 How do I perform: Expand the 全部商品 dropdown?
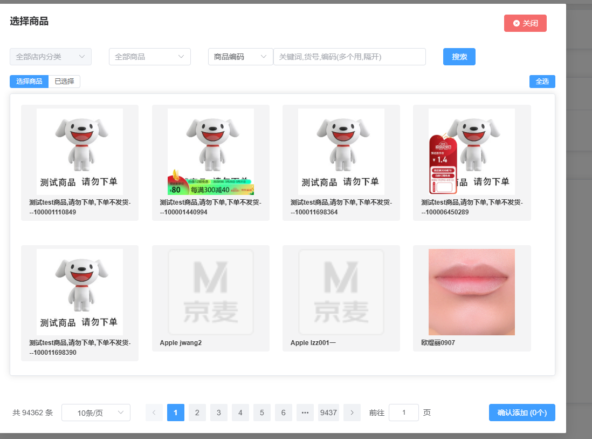pyautogui.click(x=149, y=57)
